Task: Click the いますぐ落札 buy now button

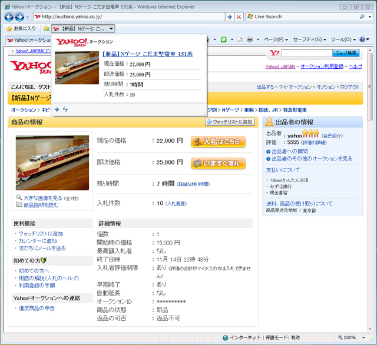Action: (218, 163)
